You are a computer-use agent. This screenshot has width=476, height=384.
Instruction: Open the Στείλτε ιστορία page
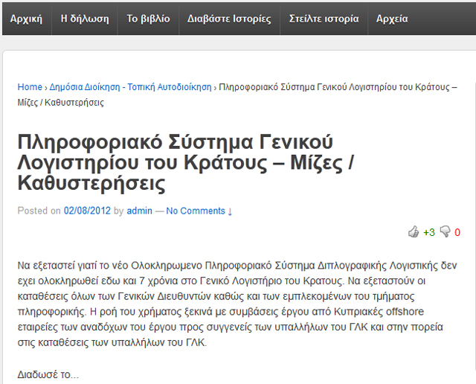pos(324,18)
